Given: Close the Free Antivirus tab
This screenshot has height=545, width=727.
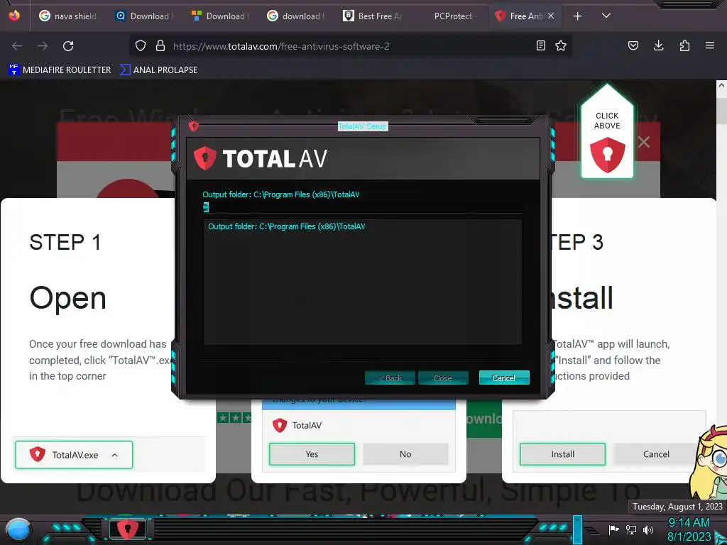Looking at the screenshot, I should coord(551,16).
